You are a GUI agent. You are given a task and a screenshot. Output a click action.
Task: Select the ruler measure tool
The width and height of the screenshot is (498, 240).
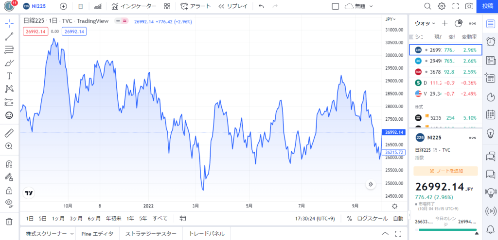coord(9,133)
